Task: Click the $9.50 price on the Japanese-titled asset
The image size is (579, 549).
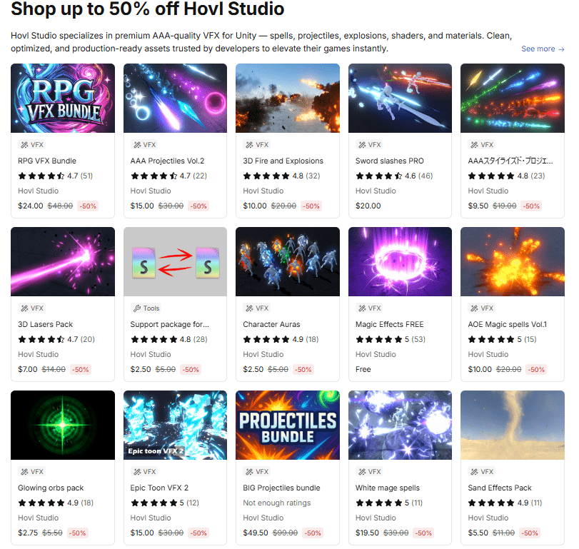Action: (478, 206)
